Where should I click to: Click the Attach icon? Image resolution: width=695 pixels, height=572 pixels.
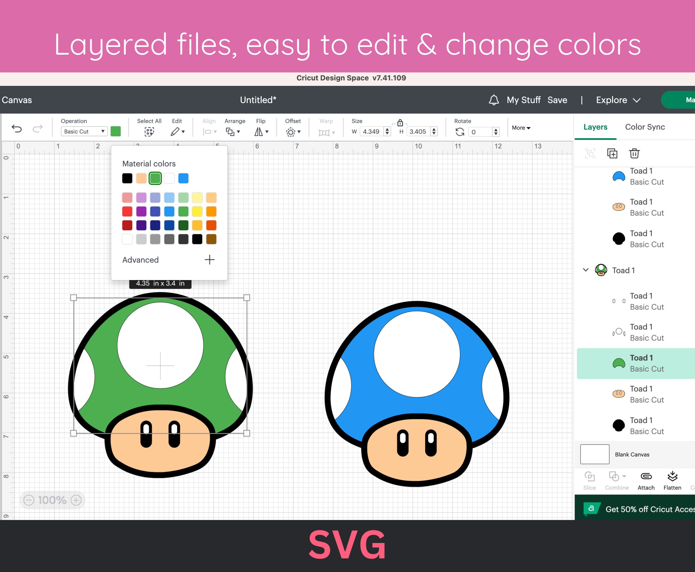point(646,477)
